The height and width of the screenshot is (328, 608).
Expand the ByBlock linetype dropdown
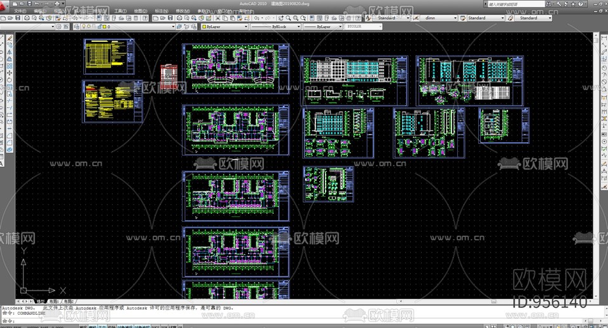(298, 27)
